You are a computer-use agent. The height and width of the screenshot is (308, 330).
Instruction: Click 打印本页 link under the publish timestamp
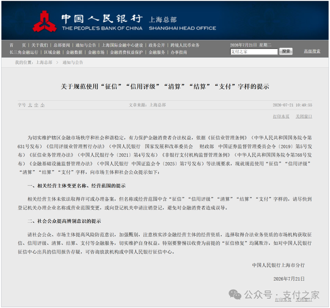(281, 116)
